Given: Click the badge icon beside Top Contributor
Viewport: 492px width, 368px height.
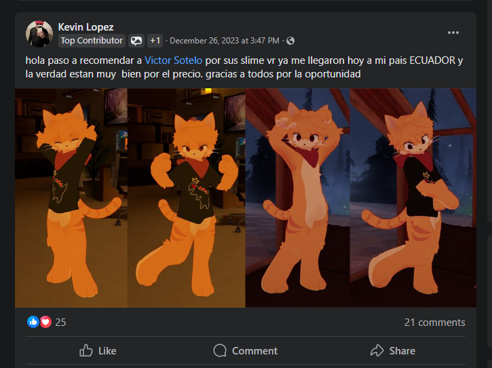Looking at the screenshot, I should pos(136,41).
